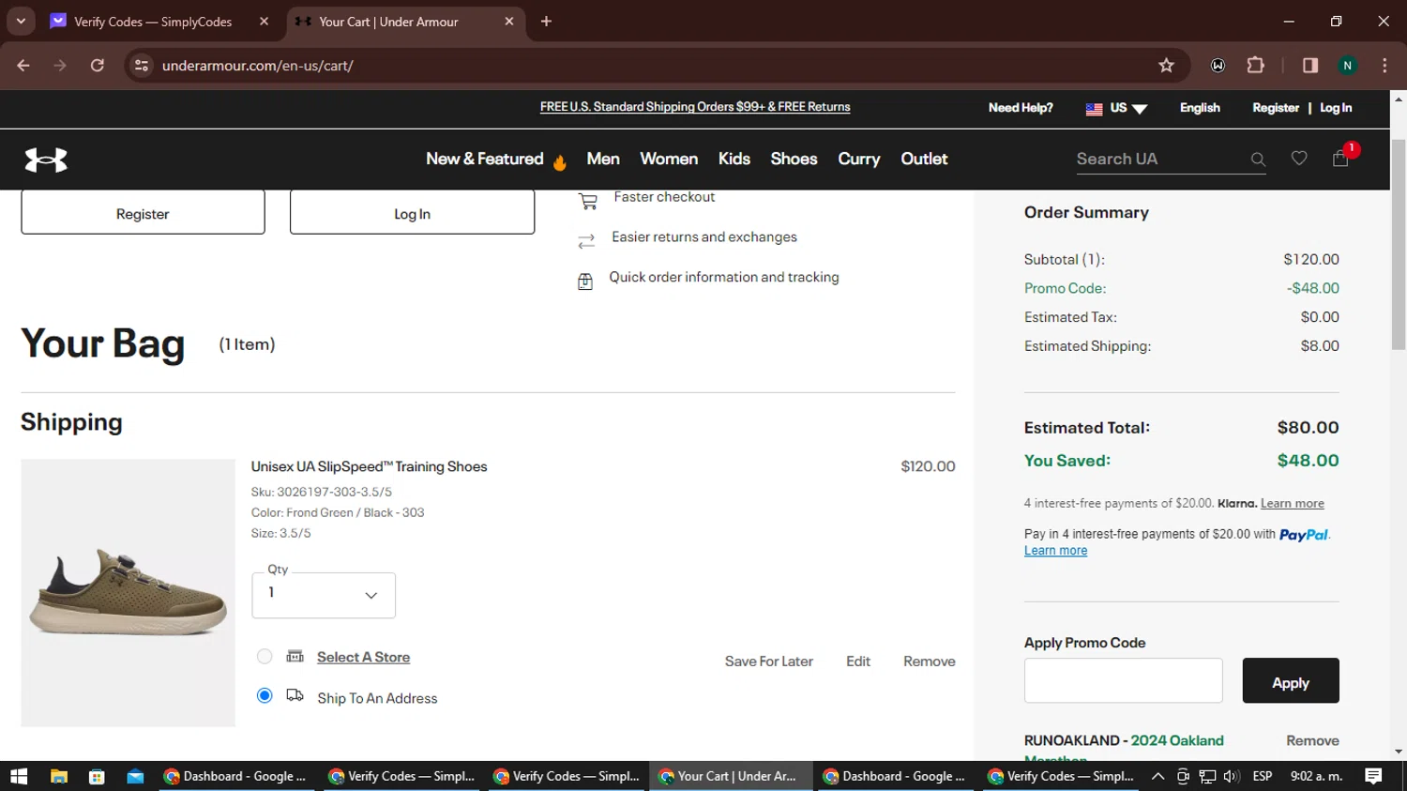Viewport: 1407px width, 791px height.
Task: Bookmark page with the star icon
Action: click(1166, 65)
